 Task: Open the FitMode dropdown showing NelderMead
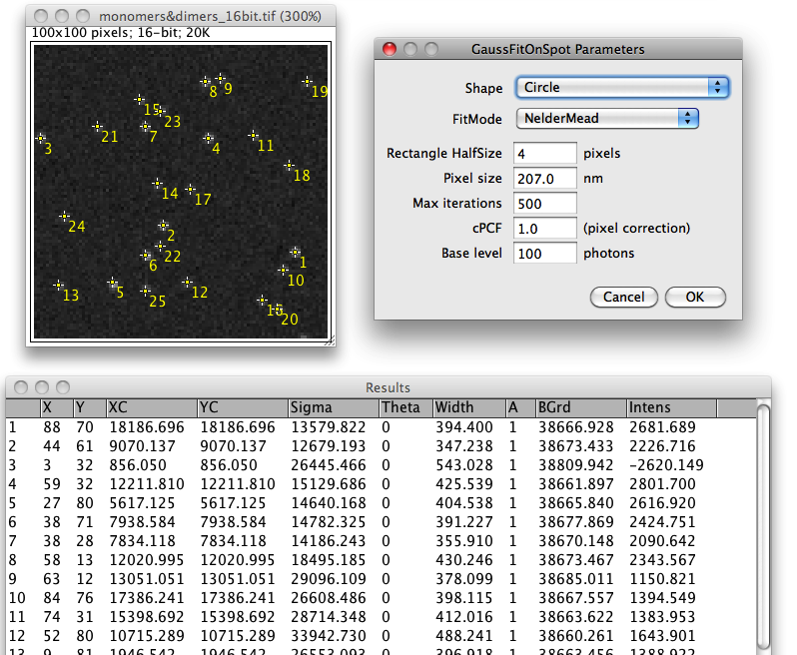coord(607,119)
